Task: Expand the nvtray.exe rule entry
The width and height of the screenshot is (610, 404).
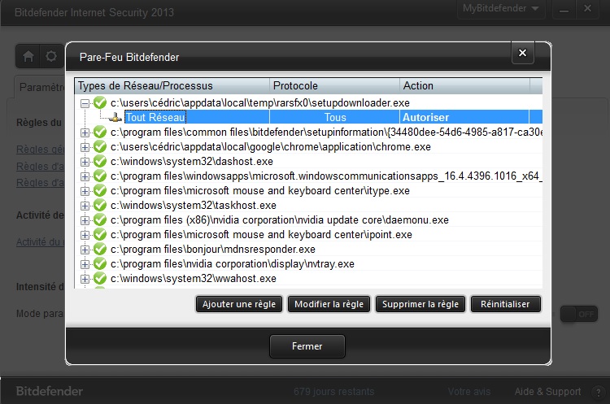Action: point(85,264)
